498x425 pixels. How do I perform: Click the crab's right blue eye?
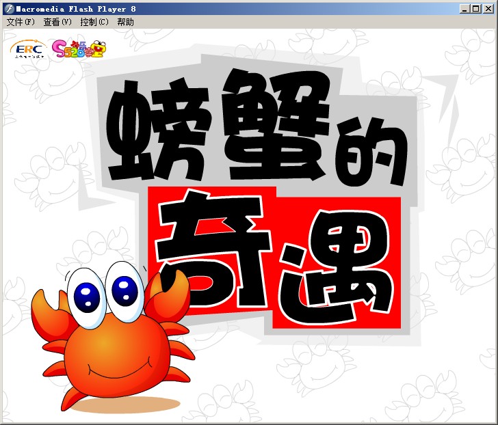[x=124, y=288]
